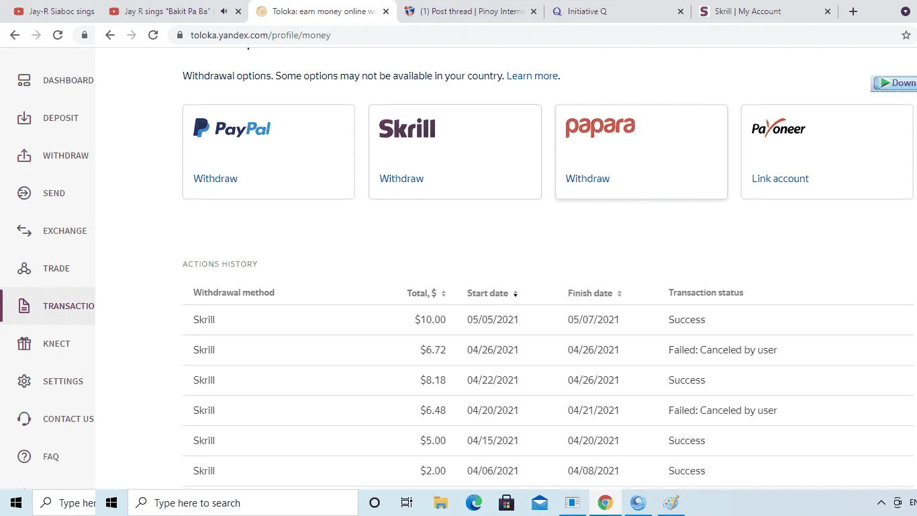Launch File Explorer from the taskbar
The image size is (917, 516).
[x=440, y=503]
